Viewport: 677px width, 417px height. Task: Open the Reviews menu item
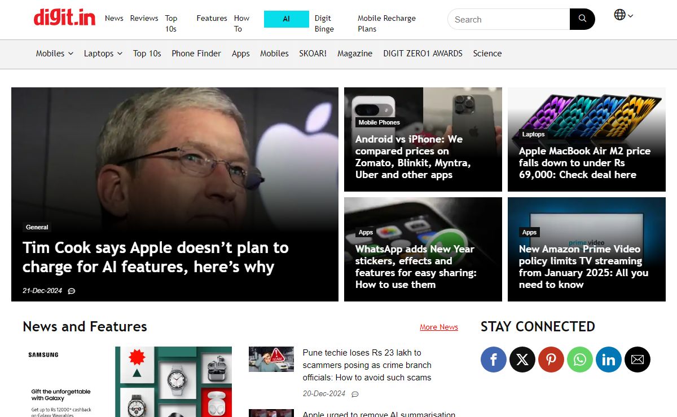click(x=144, y=18)
